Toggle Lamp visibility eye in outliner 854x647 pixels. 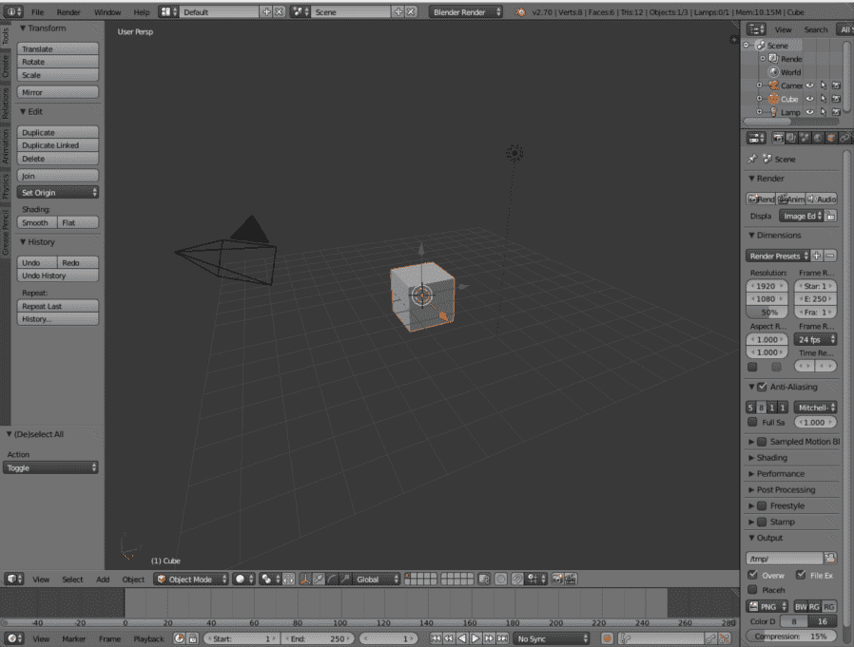[x=810, y=112]
